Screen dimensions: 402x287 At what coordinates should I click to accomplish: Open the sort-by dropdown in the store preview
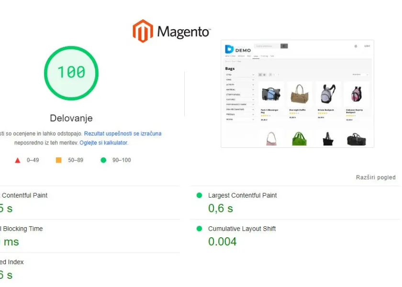[360, 75]
